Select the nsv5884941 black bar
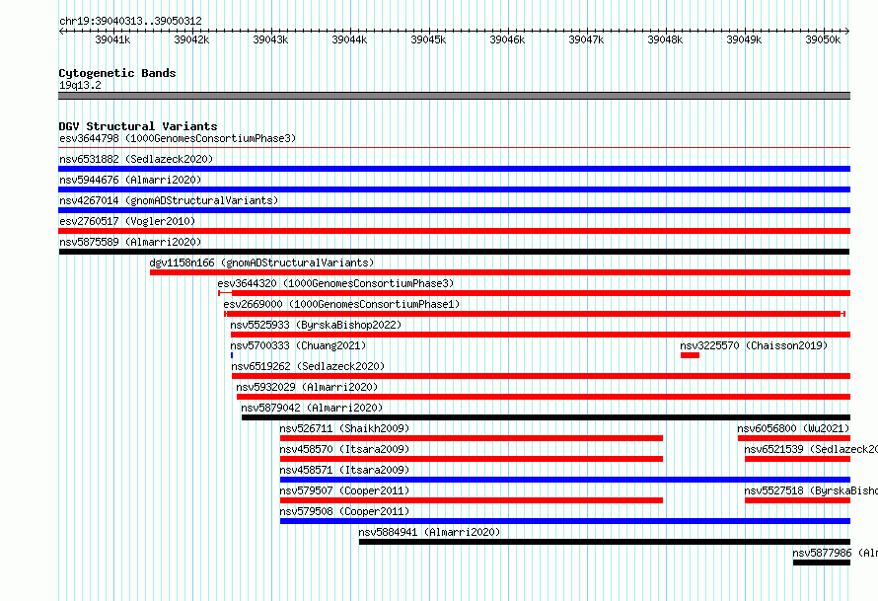The image size is (878, 601). coord(605,542)
